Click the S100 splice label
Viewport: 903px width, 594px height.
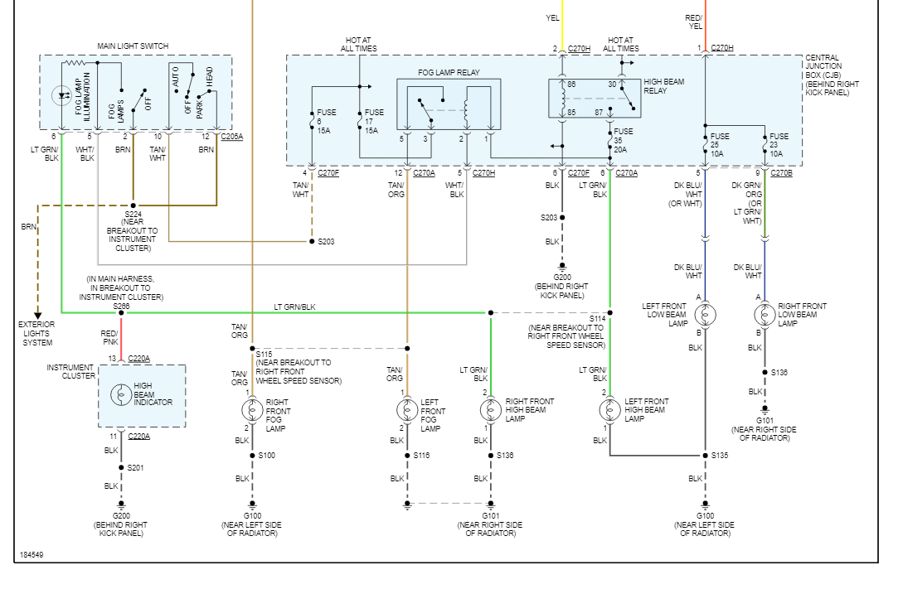coord(267,456)
